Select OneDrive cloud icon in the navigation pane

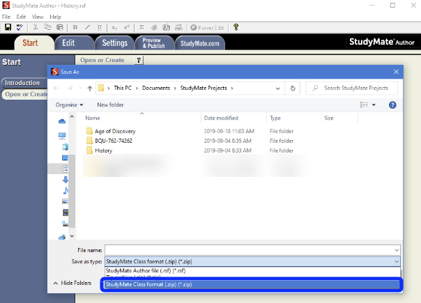pyautogui.click(x=62, y=121)
